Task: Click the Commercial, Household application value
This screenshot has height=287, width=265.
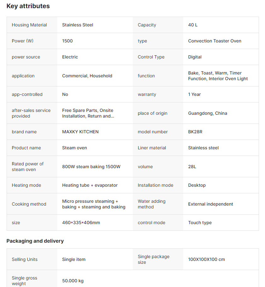Action: [87, 76]
